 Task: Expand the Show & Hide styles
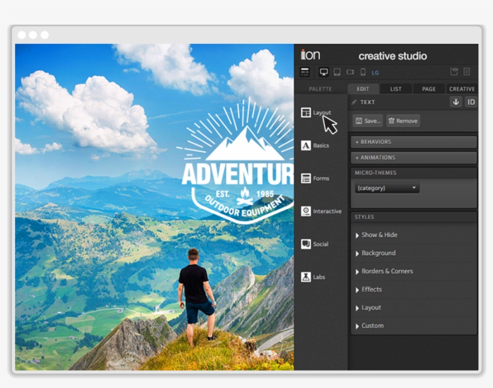379,235
